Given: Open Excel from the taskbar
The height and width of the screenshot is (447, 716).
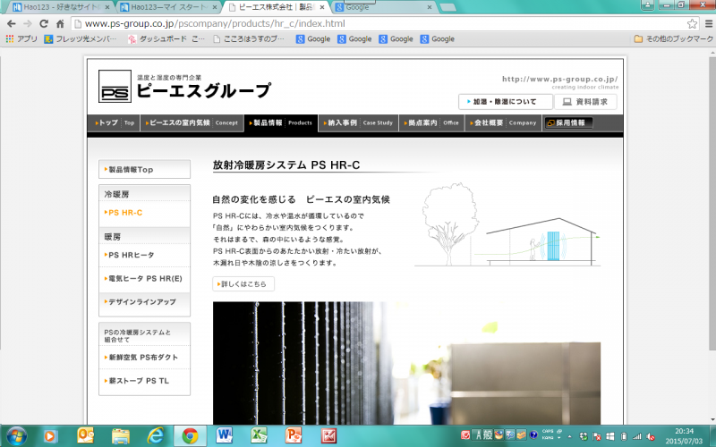Looking at the screenshot, I should (259, 436).
